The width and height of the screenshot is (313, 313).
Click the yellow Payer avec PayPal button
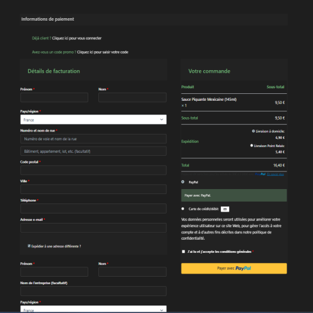[x=234, y=269]
